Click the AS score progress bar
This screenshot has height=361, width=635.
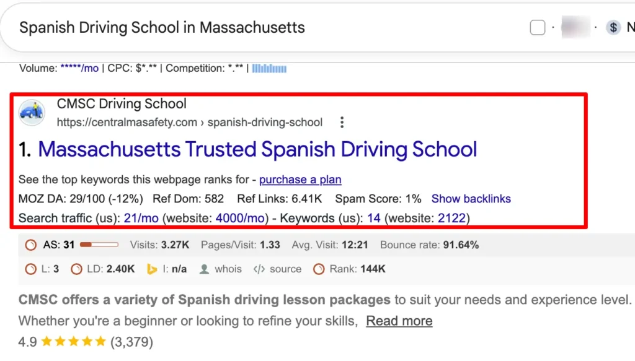(x=99, y=245)
